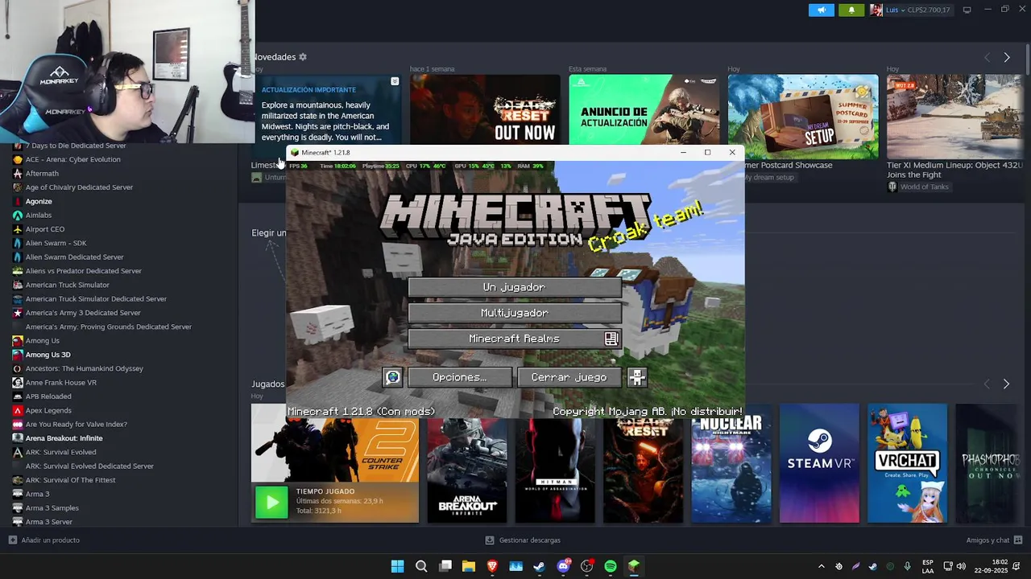This screenshot has height=579, width=1031.
Task: Open Minecraft Realms
Action: (x=514, y=339)
